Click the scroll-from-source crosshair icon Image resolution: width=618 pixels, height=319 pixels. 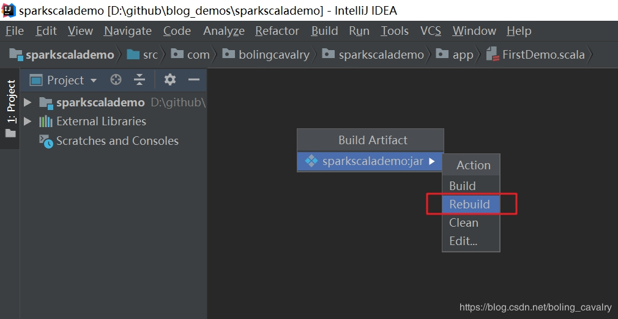click(116, 80)
